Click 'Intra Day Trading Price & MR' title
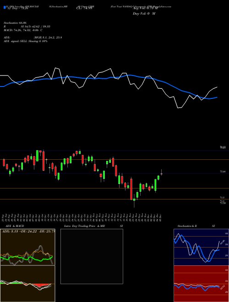 84,226
